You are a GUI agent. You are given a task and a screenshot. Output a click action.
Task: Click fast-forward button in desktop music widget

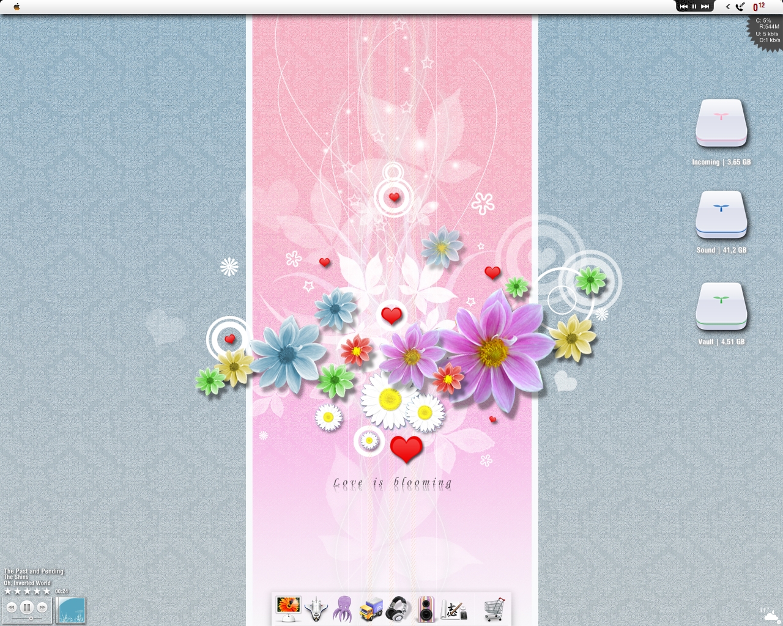tap(42, 607)
